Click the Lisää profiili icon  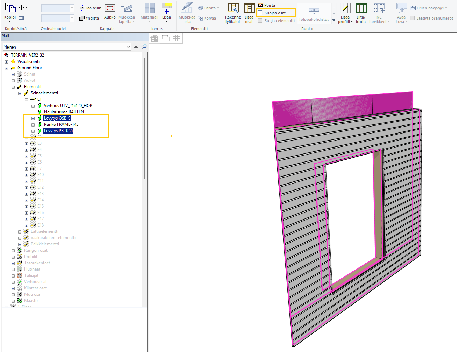345,8
